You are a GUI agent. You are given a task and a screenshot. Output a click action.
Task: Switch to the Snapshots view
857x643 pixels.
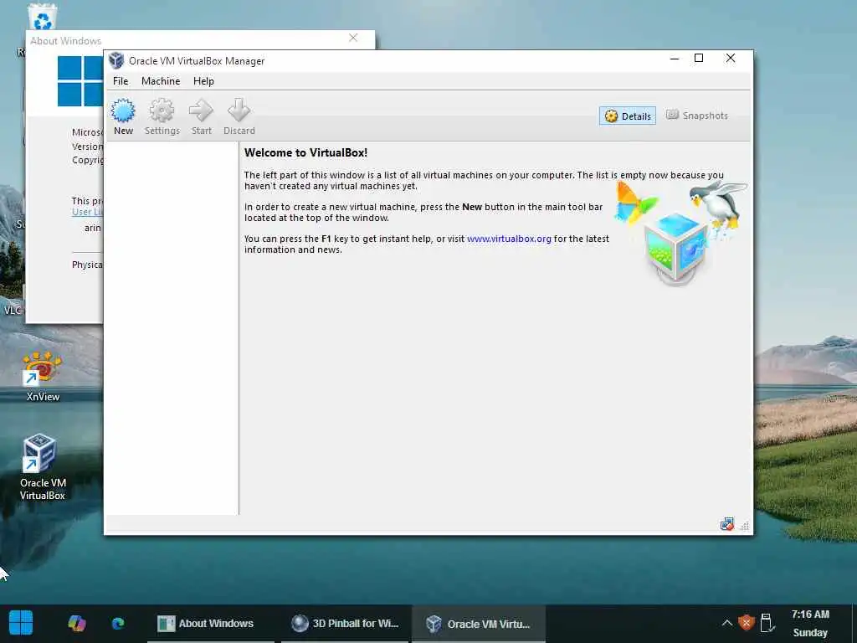[697, 116]
